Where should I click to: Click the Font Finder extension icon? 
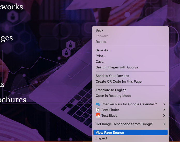click(x=98, y=110)
